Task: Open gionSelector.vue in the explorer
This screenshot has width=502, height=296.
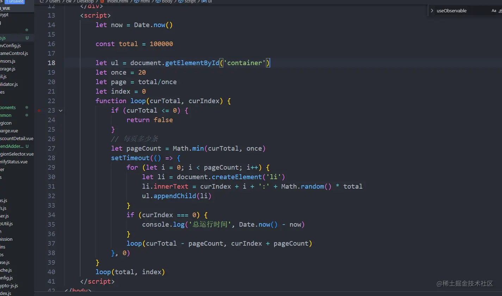Action: pos(17,154)
